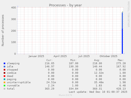This screenshot has height=98, width=131.
Task: Click the zombie legend color swatch
Action: click(4, 73)
